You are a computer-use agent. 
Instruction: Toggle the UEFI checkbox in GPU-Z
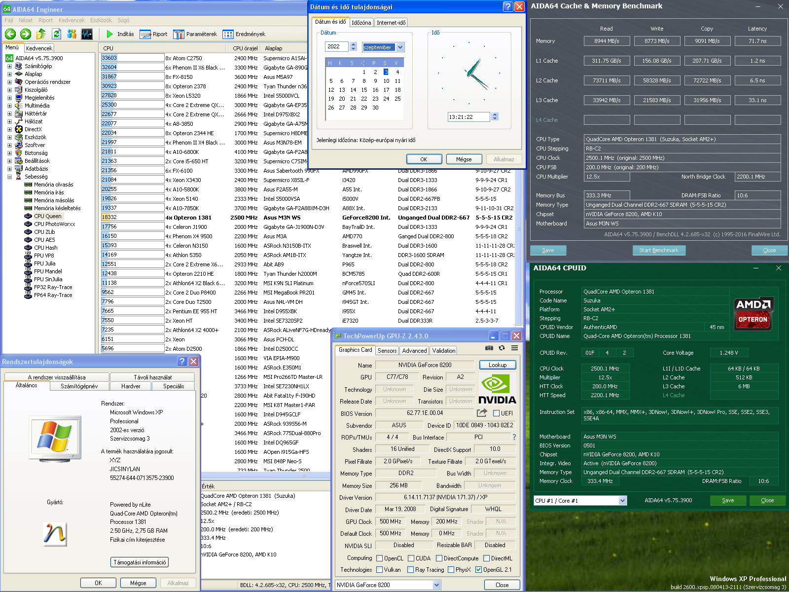[x=497, y=413]
